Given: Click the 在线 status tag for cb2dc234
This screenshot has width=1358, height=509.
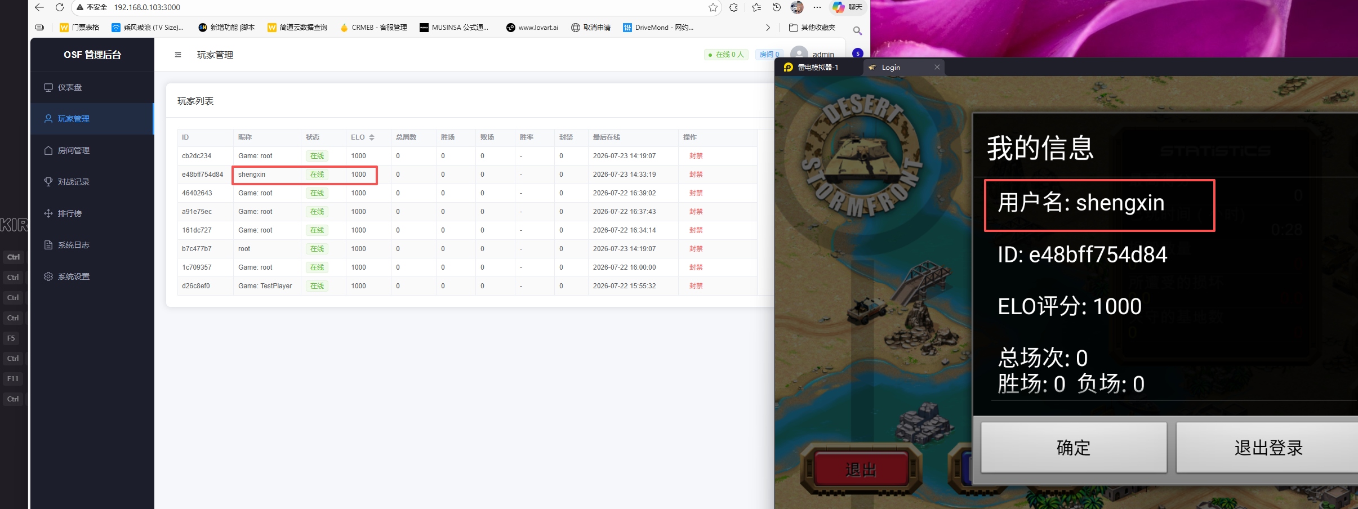Looking at the screenshot, I should [x=317, y=156].
